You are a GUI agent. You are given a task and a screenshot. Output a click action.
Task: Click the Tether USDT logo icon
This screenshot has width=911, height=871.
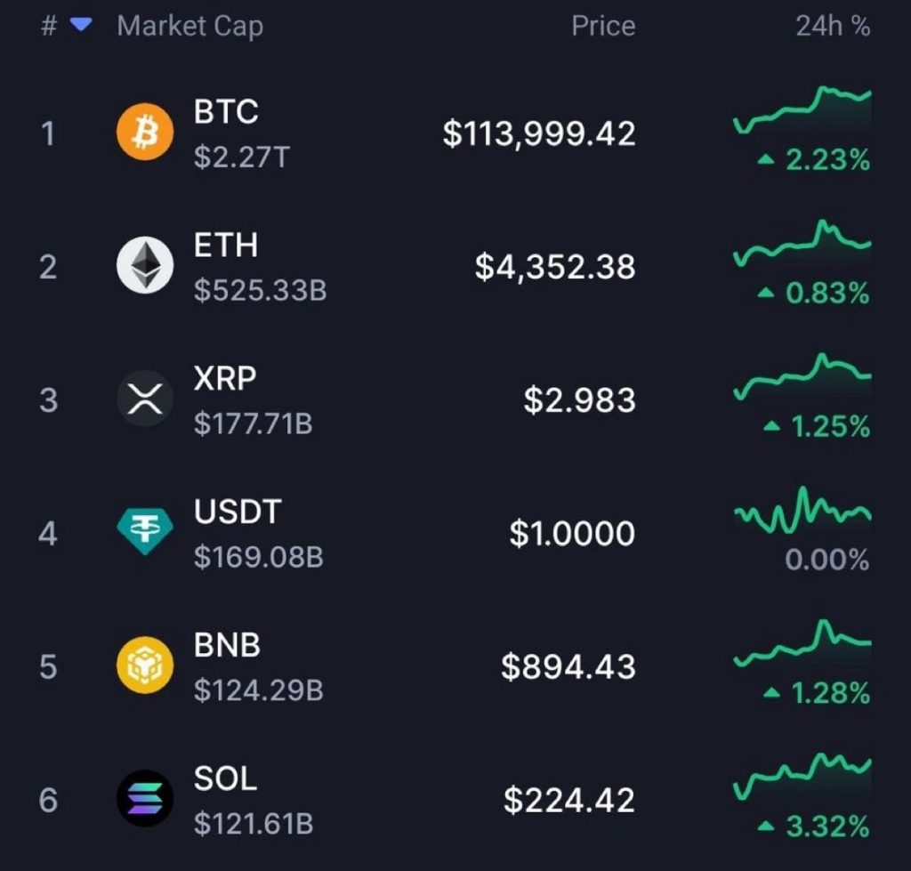coord(145,532)
